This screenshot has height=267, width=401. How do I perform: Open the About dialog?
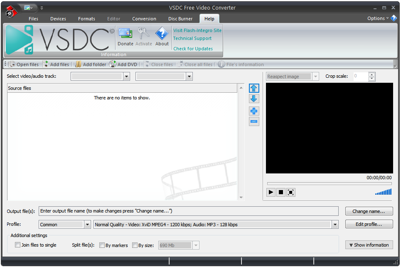(x=162, y=37)
